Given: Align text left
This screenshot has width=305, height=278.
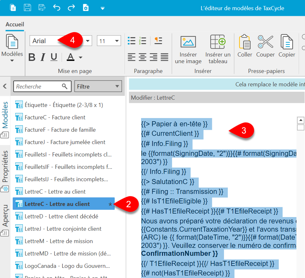Looking at the screenshot, I should 132,57.
